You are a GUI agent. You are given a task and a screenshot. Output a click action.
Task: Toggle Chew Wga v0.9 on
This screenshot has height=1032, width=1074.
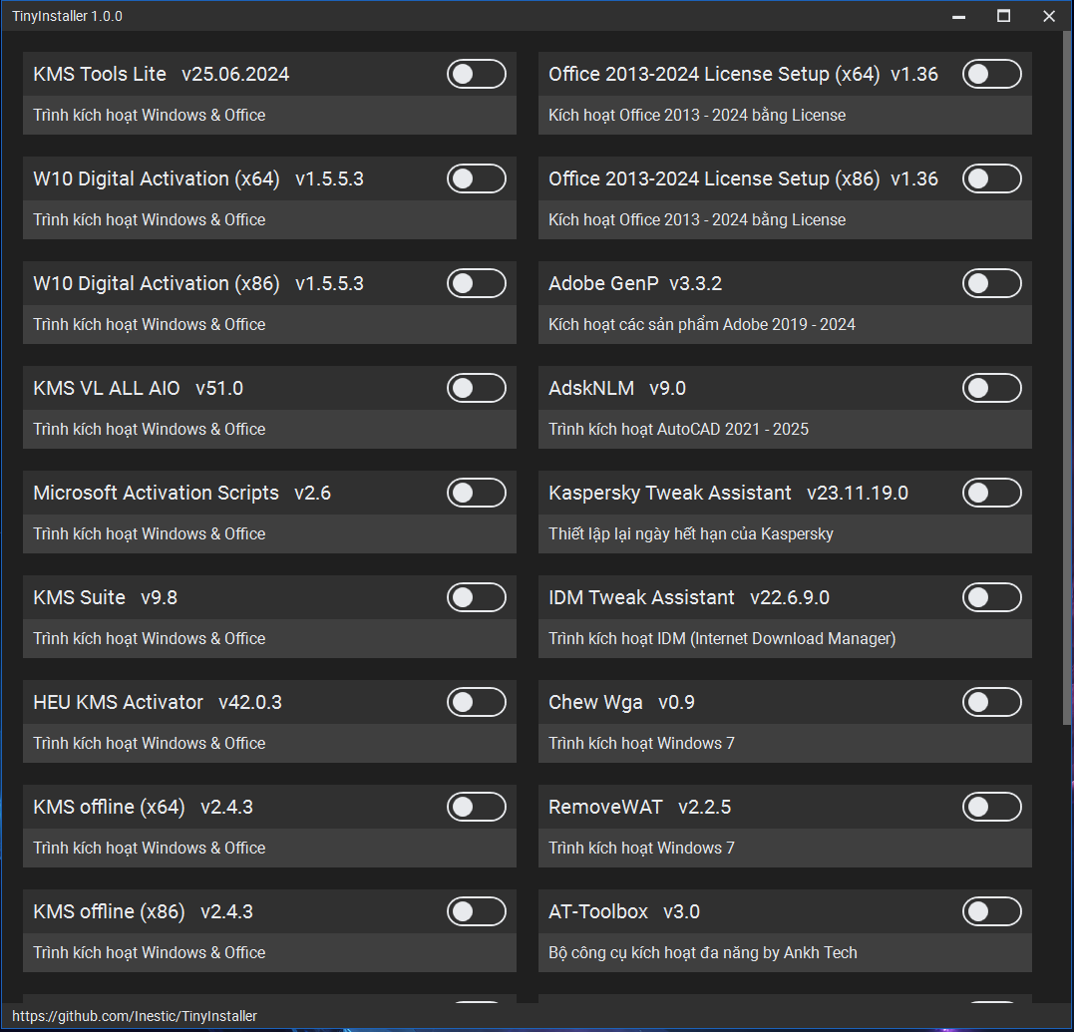tap(992, 703)
